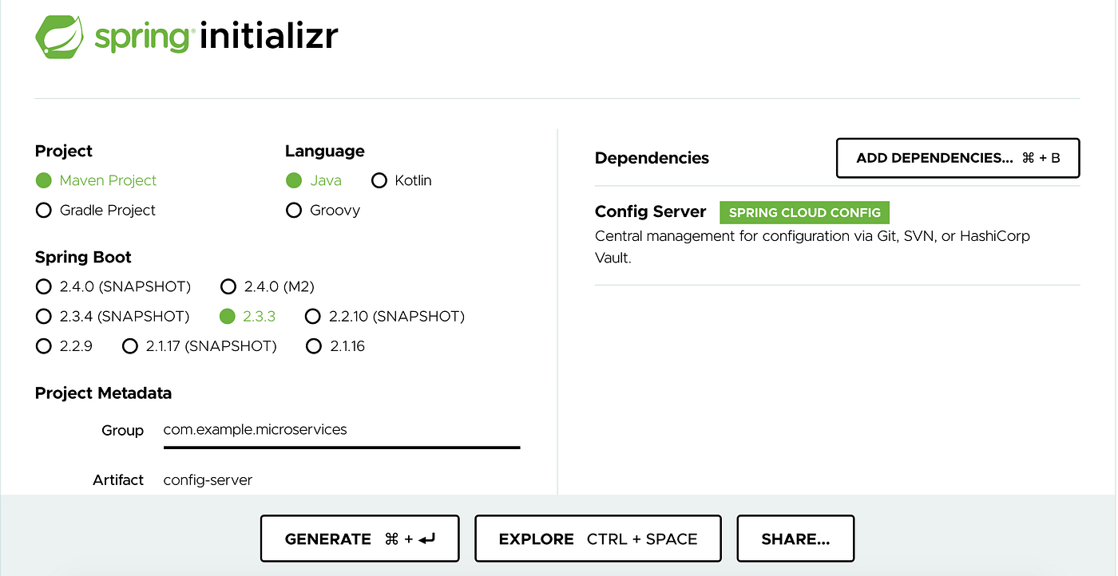
Task: Click the SPRING CLOUD CONFIG badge
Action: (804, 212)
